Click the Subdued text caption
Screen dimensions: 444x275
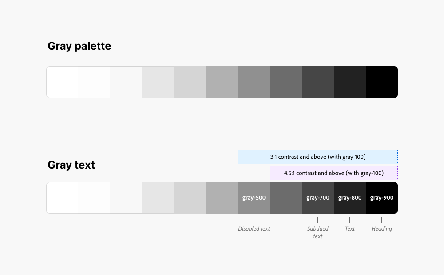click(x=318, y=232)
